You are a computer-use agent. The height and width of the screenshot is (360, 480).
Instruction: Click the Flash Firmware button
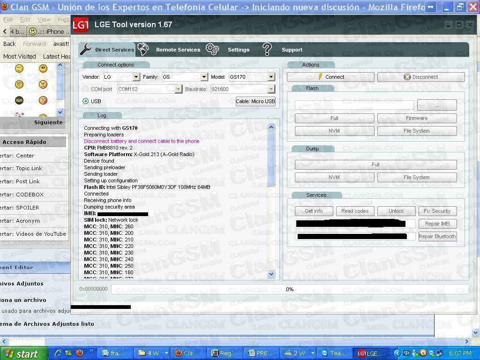click(x=417, y=118)
